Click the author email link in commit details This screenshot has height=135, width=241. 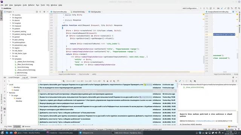[x=205, y=121]
